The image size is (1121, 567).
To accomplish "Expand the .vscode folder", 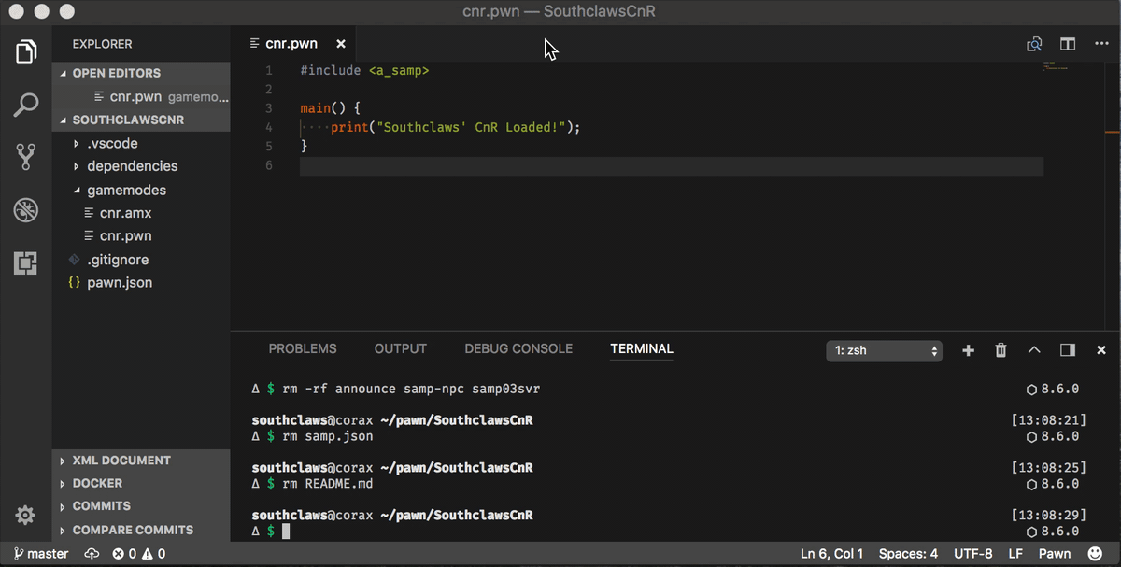I will click(141, 143).
